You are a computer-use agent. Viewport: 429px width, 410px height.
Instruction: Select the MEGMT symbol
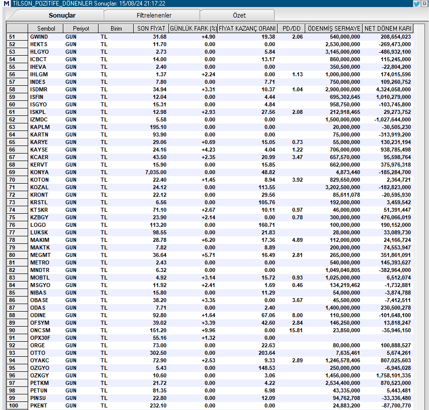tap(40, 255)
